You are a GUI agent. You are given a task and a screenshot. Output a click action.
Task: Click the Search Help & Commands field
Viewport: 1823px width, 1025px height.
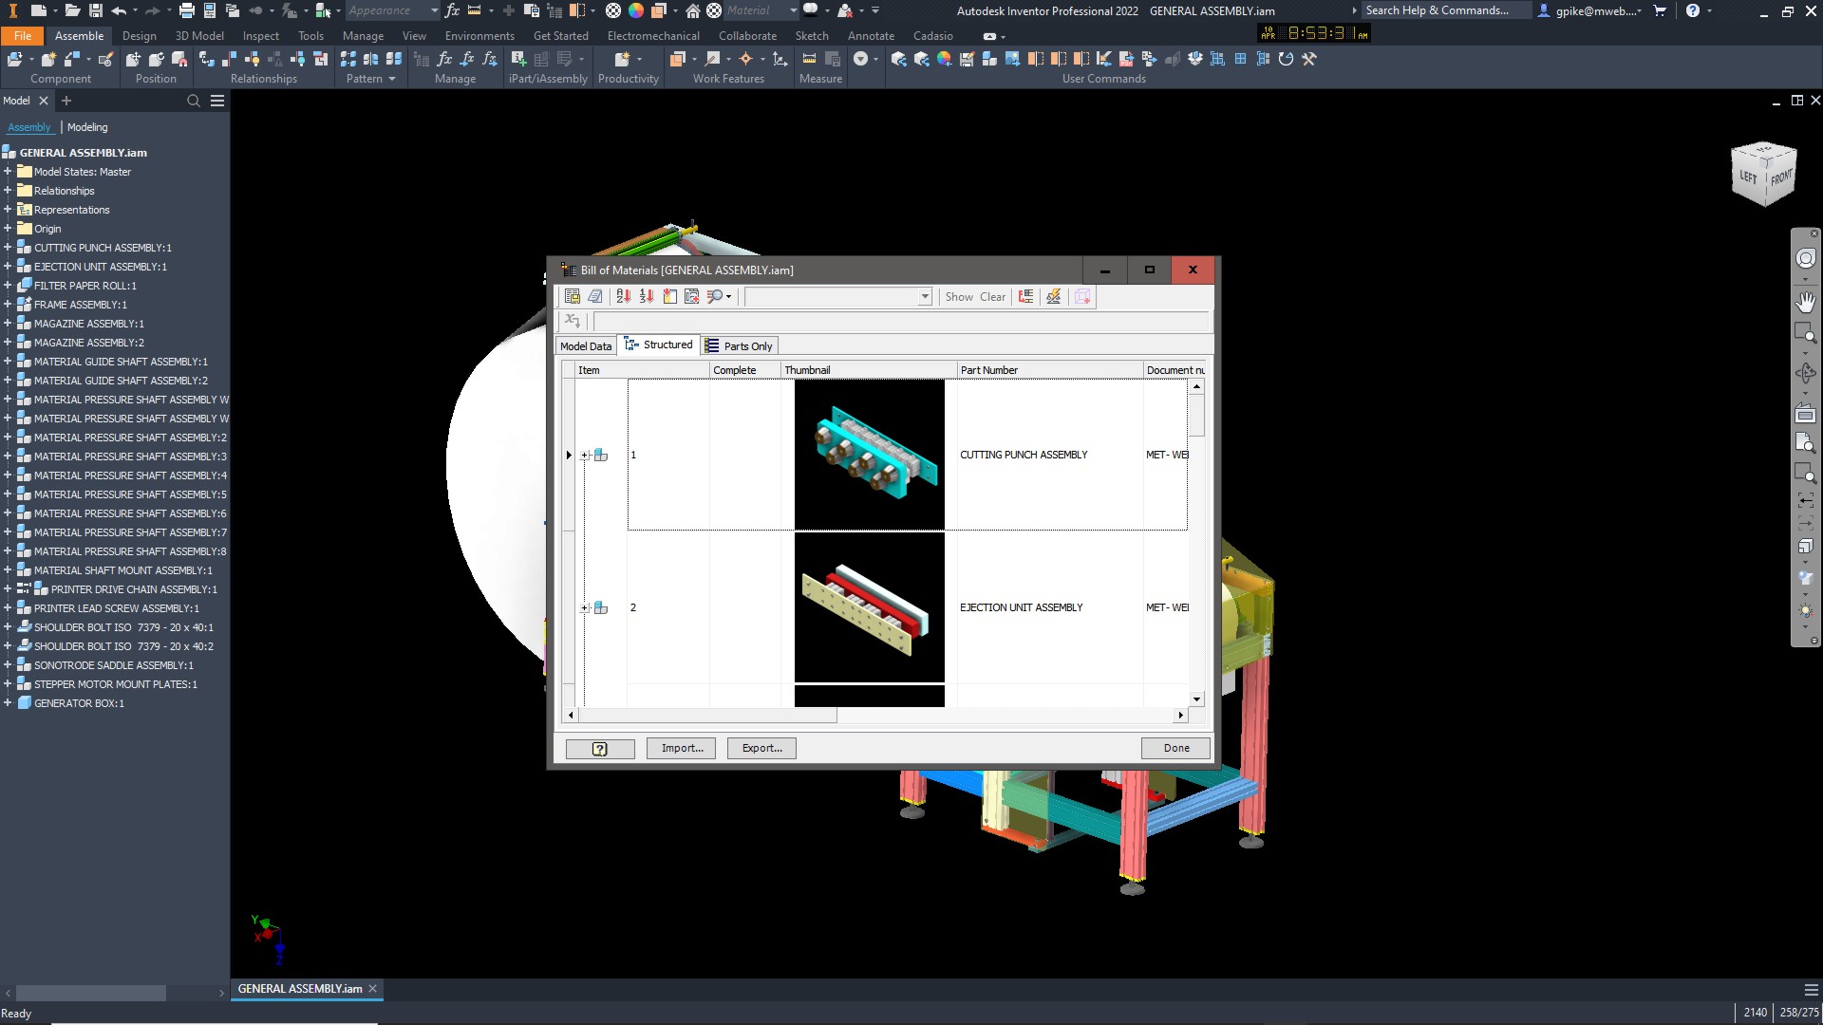[x=1445, y=10]
